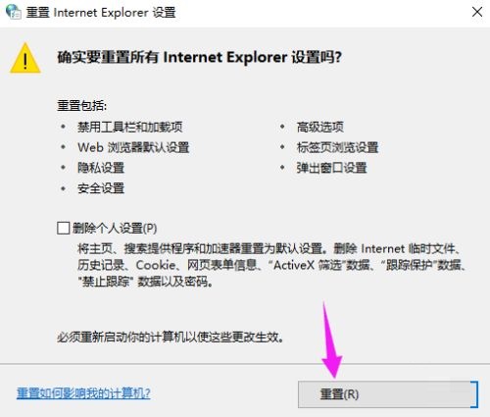Enable the 删除个人设置(P) checkbox
This screenshot has width=490, height=417.
(x=63, y=228)
